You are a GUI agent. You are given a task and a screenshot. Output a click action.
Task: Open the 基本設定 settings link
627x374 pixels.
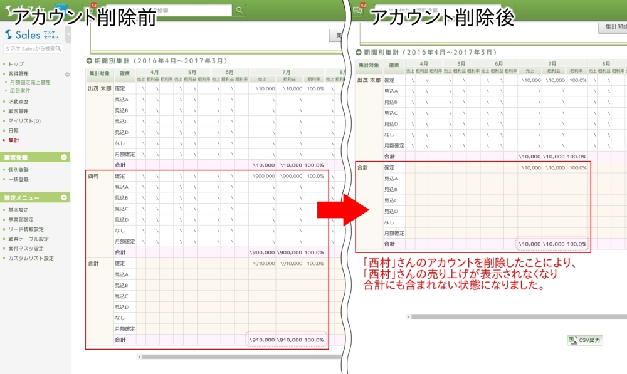(x=18, y=210)
